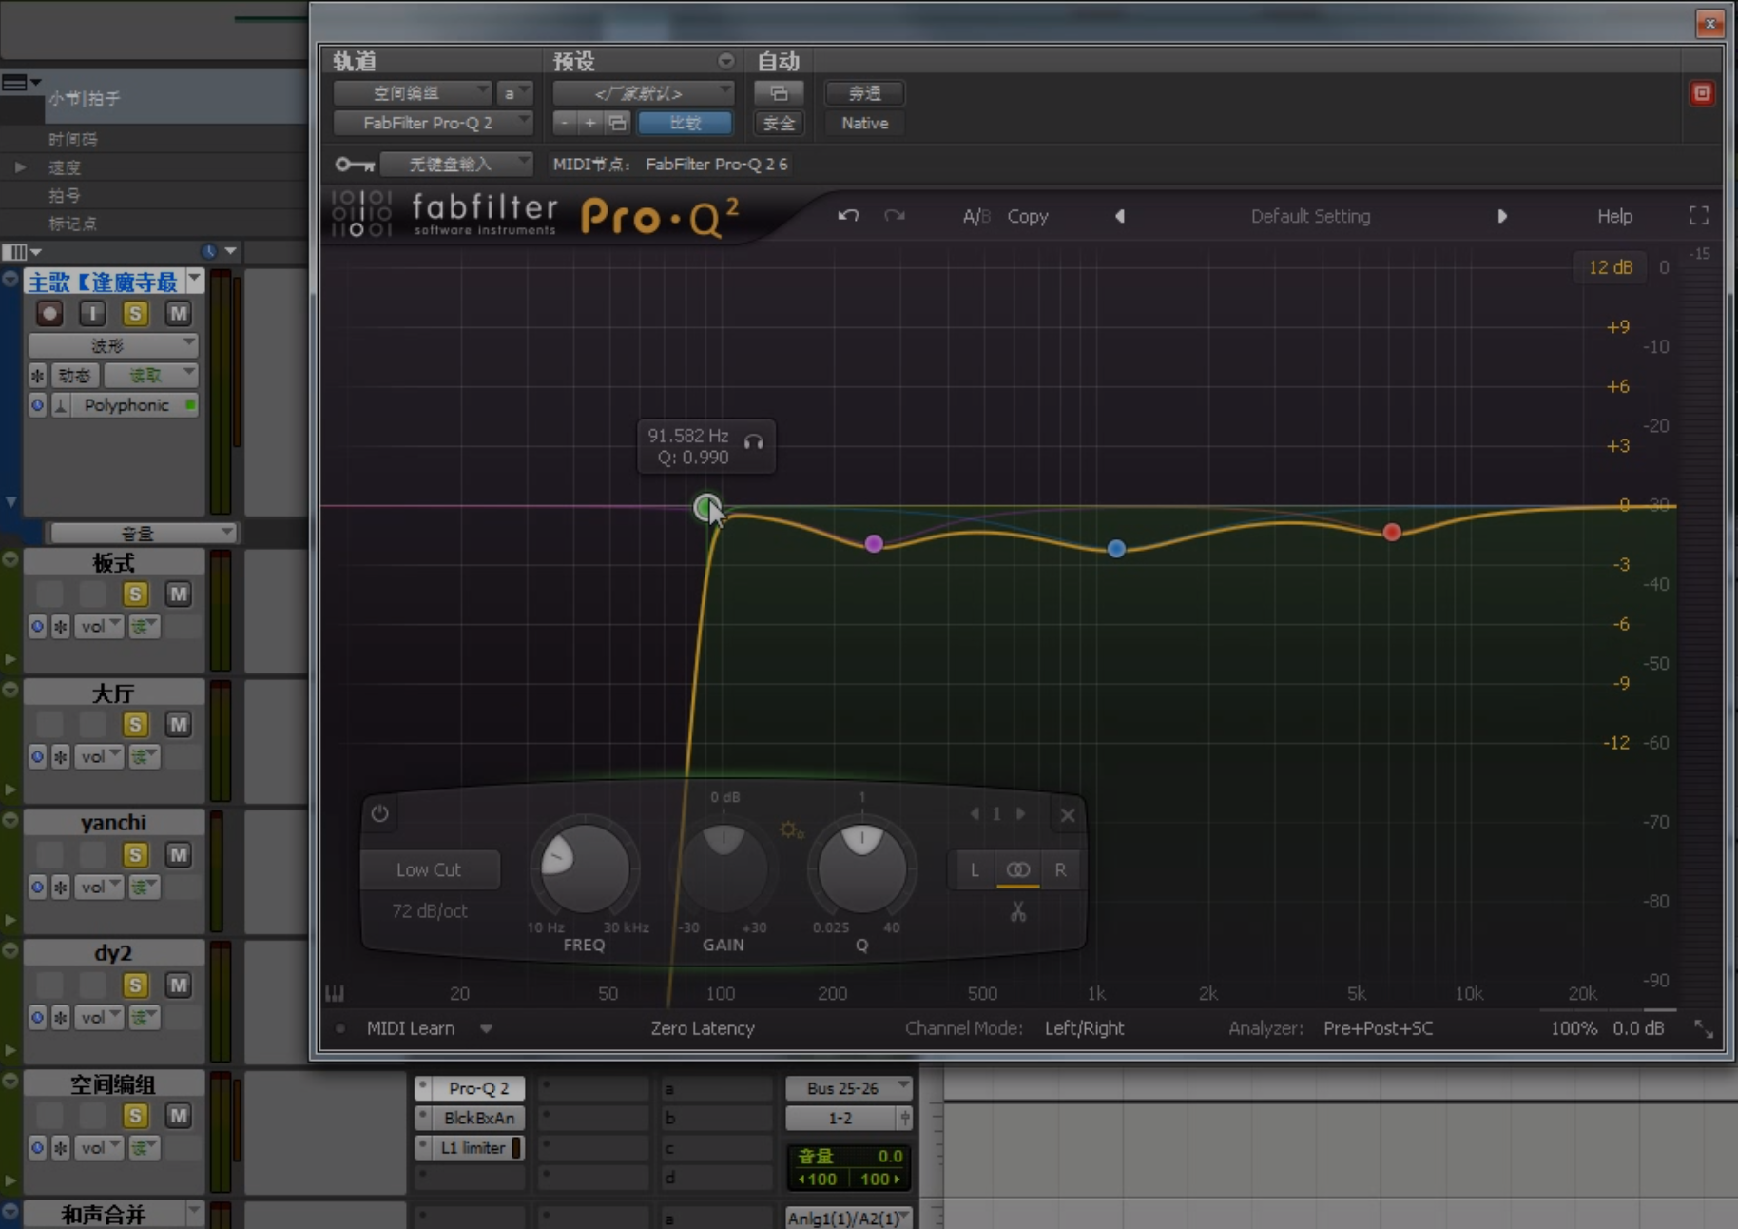Solo the 板式 track
This screenshot has width=1738, height=1229.
[x=135, y=595]
